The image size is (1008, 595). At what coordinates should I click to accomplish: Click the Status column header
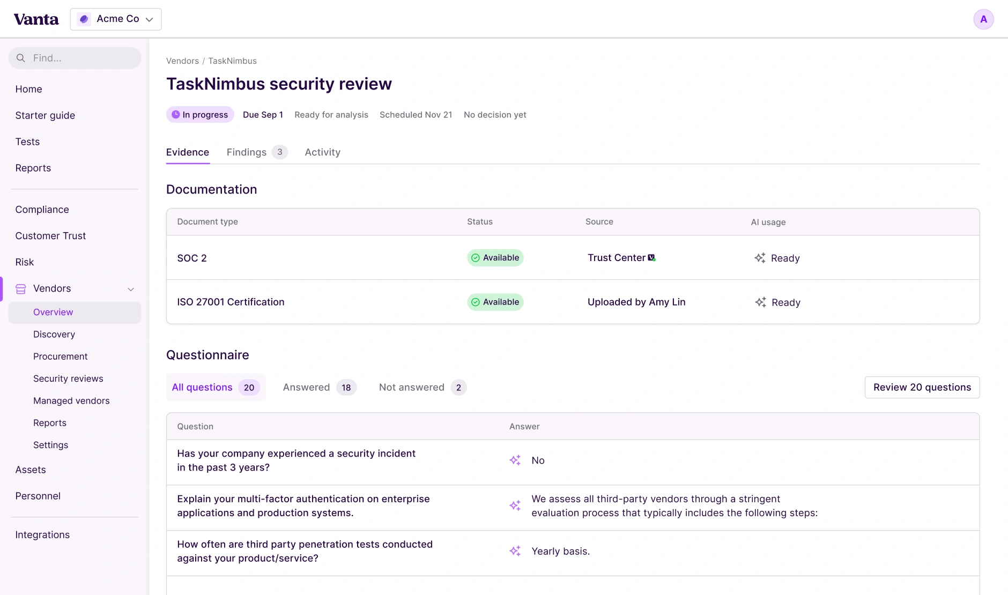pyautogui.click(x=480, y=222)
